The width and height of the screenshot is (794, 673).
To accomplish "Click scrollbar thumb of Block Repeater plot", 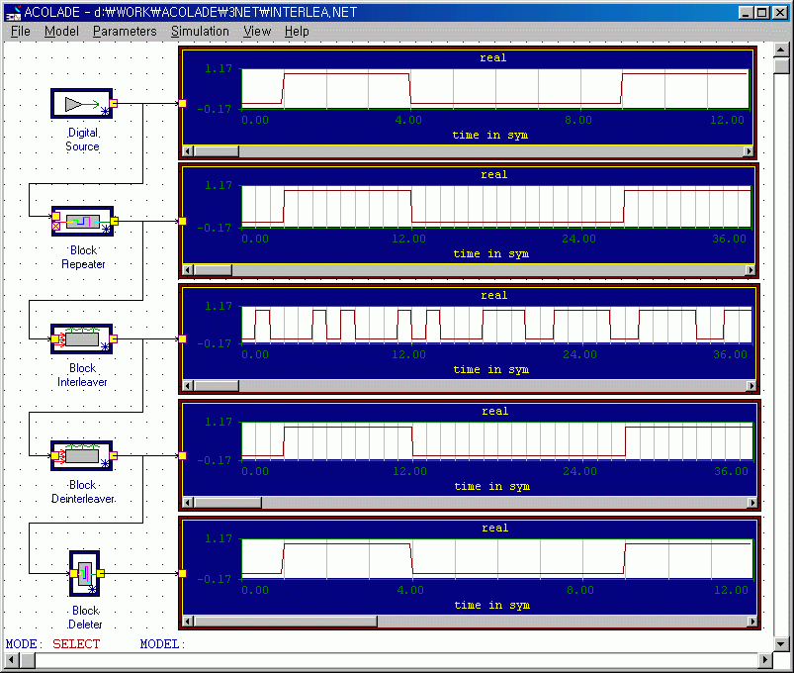I will pyautogui.click(x=213, y=270).
